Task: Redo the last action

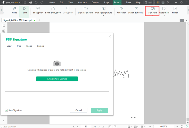Action: pos(42,2)
